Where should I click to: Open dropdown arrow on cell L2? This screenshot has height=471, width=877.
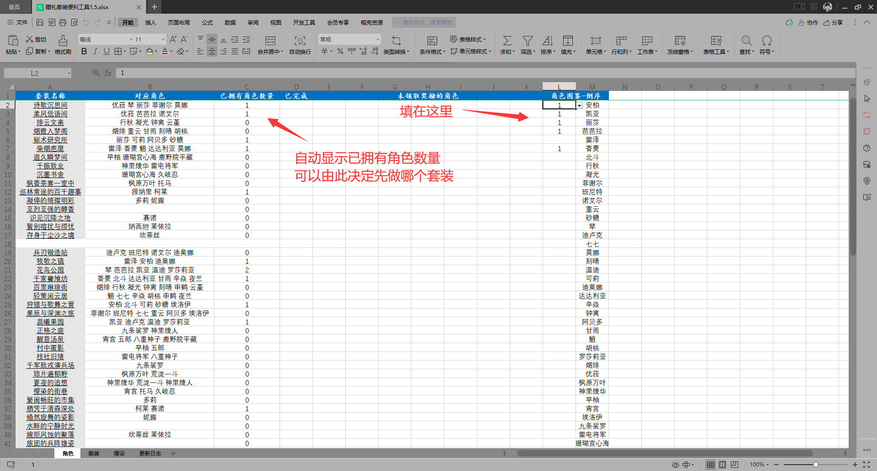579,105
